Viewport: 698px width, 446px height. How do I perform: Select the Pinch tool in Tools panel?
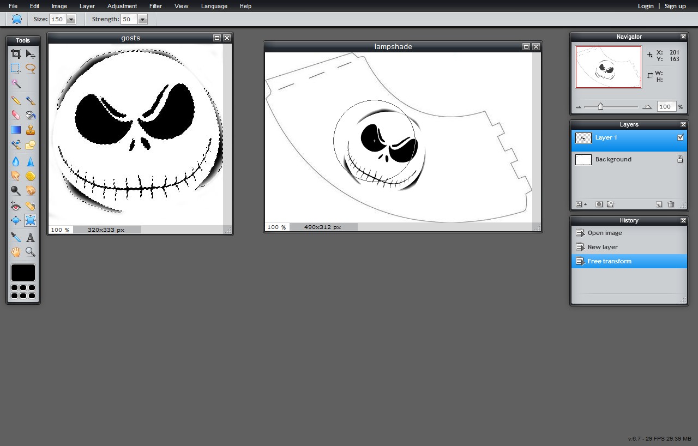[x=31, y=220]
